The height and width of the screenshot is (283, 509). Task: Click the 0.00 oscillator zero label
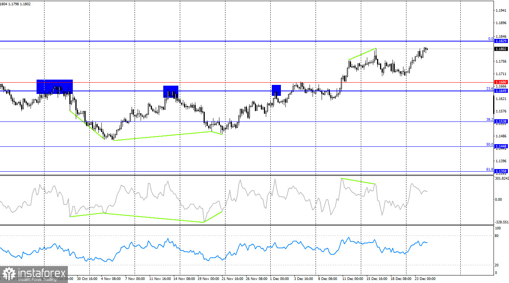[x=499, y=200]
